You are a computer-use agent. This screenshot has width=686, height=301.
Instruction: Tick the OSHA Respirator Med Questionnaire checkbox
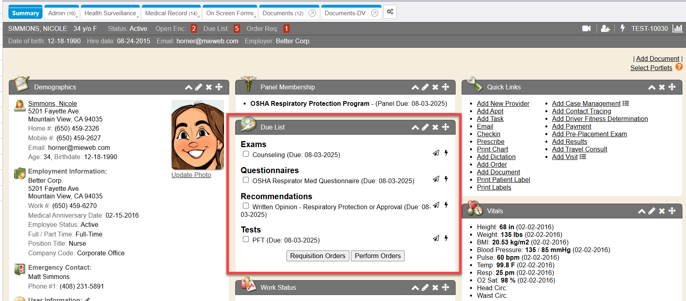point(246,180)
